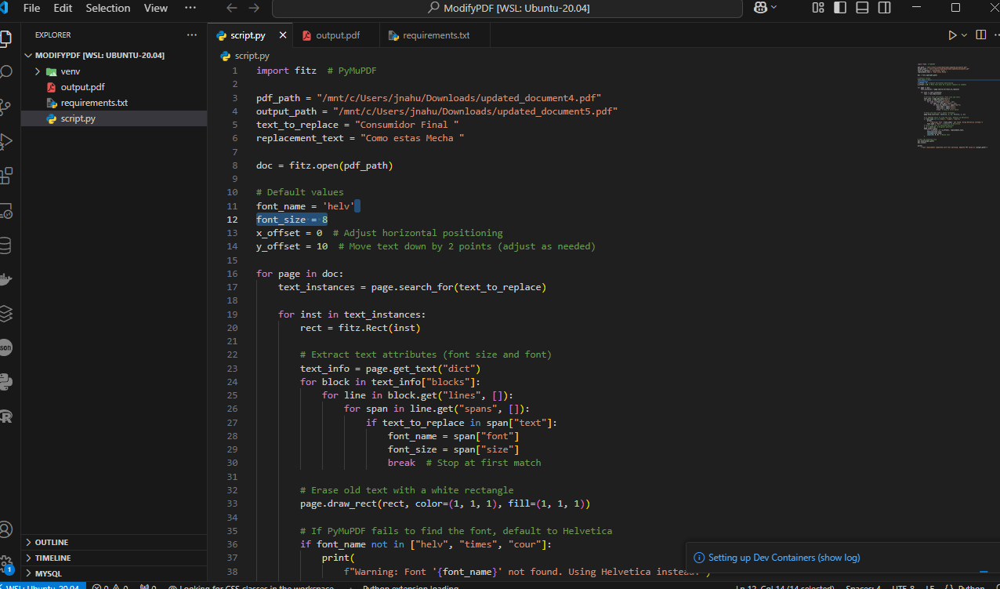Open the Selection menu
Screen dimensions: 1000x589
point(108,8)
